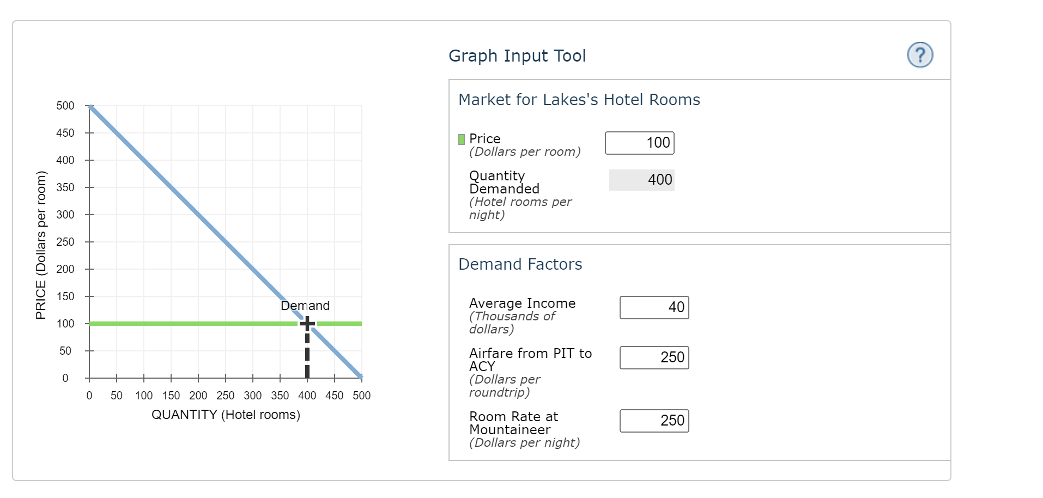Click the Room Rate at Mountaineer field
The image size is (1043, 498).
pyautogui.click(x=653, y=420)
